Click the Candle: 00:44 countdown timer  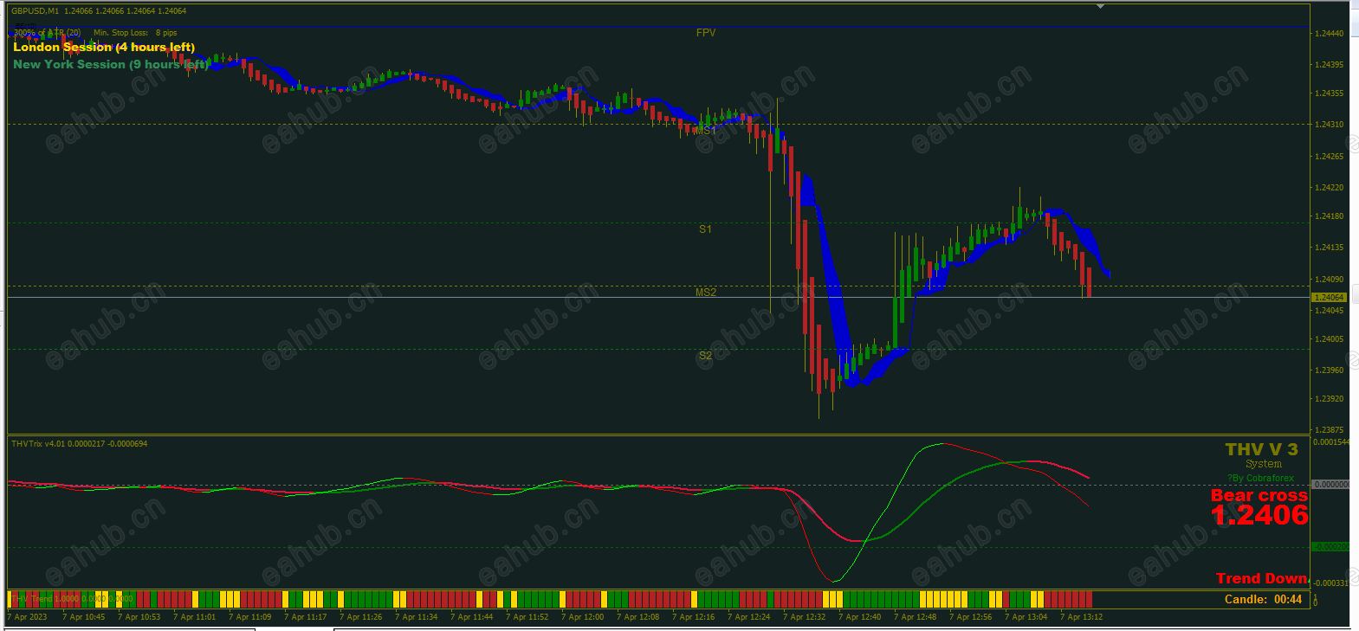(1264, 599)
